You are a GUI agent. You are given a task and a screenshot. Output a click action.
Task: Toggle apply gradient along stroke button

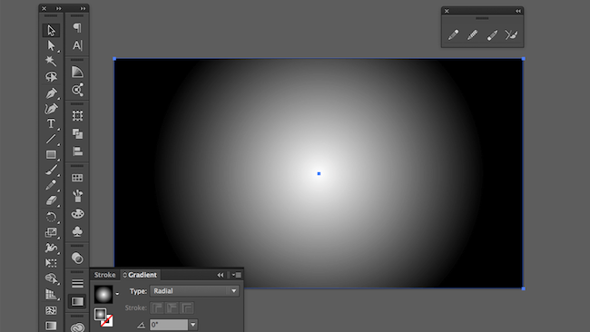pos(172,308)
